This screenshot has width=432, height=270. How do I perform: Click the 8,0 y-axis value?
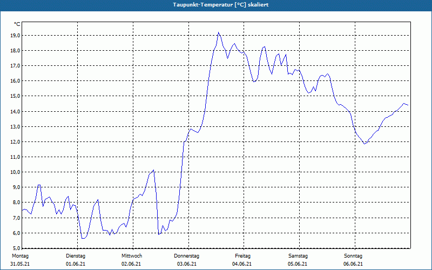tap(16, 202)
